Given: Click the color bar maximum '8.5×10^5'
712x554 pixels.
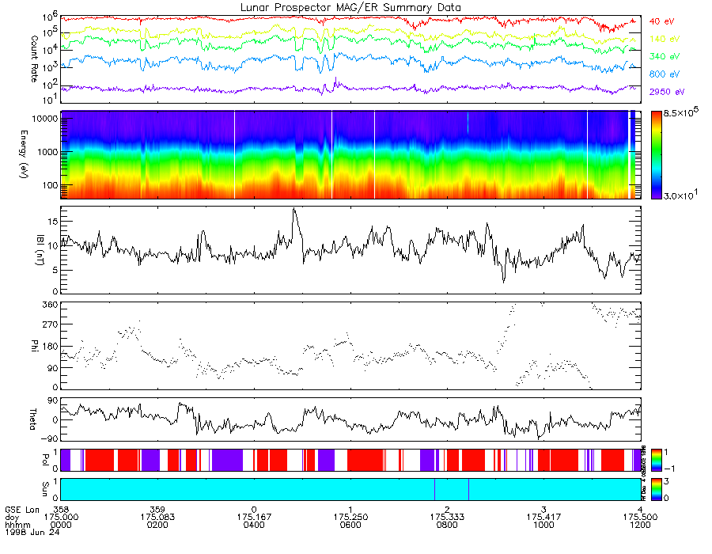Looking at the screenshot, I should tap(680, 112).
